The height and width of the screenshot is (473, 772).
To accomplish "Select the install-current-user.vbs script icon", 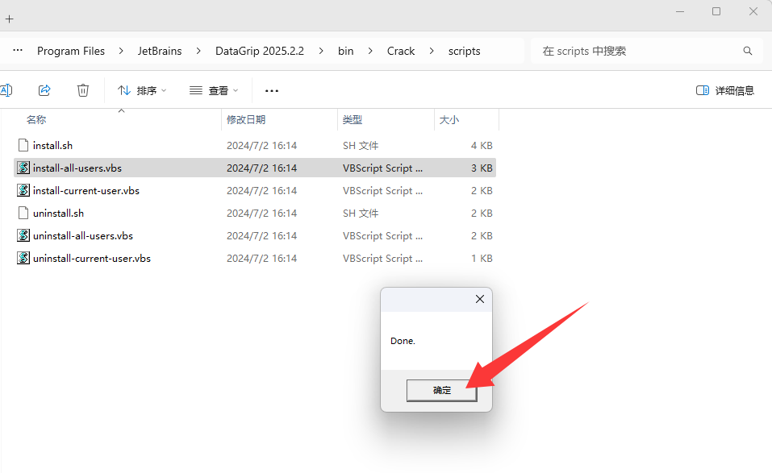I will click(23, 190).
